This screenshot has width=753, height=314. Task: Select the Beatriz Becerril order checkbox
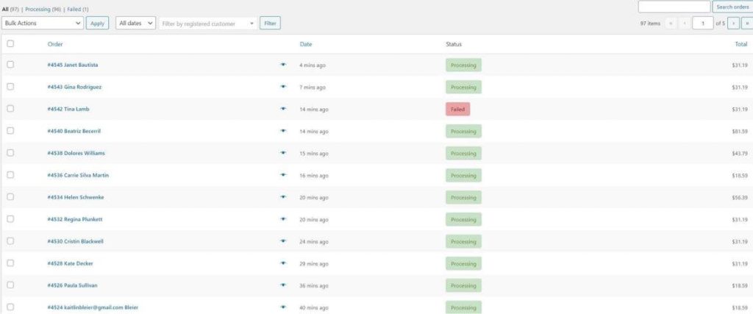coord(10,131)
